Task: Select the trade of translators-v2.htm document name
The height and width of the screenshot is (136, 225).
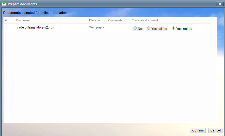Action: 35,27
